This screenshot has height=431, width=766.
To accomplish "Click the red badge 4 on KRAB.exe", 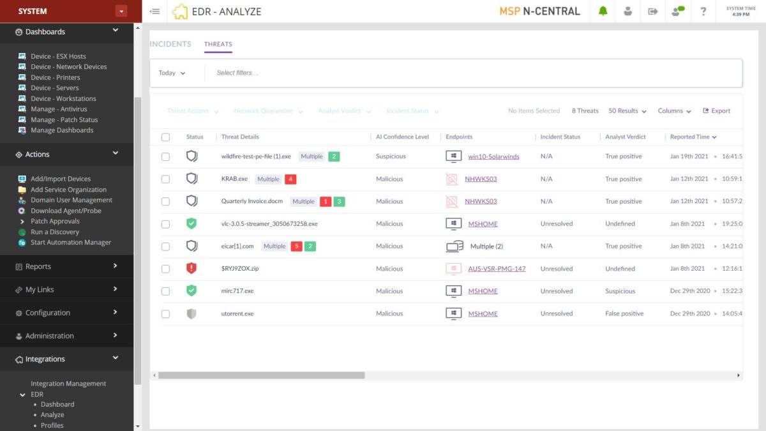I will 291,179.
